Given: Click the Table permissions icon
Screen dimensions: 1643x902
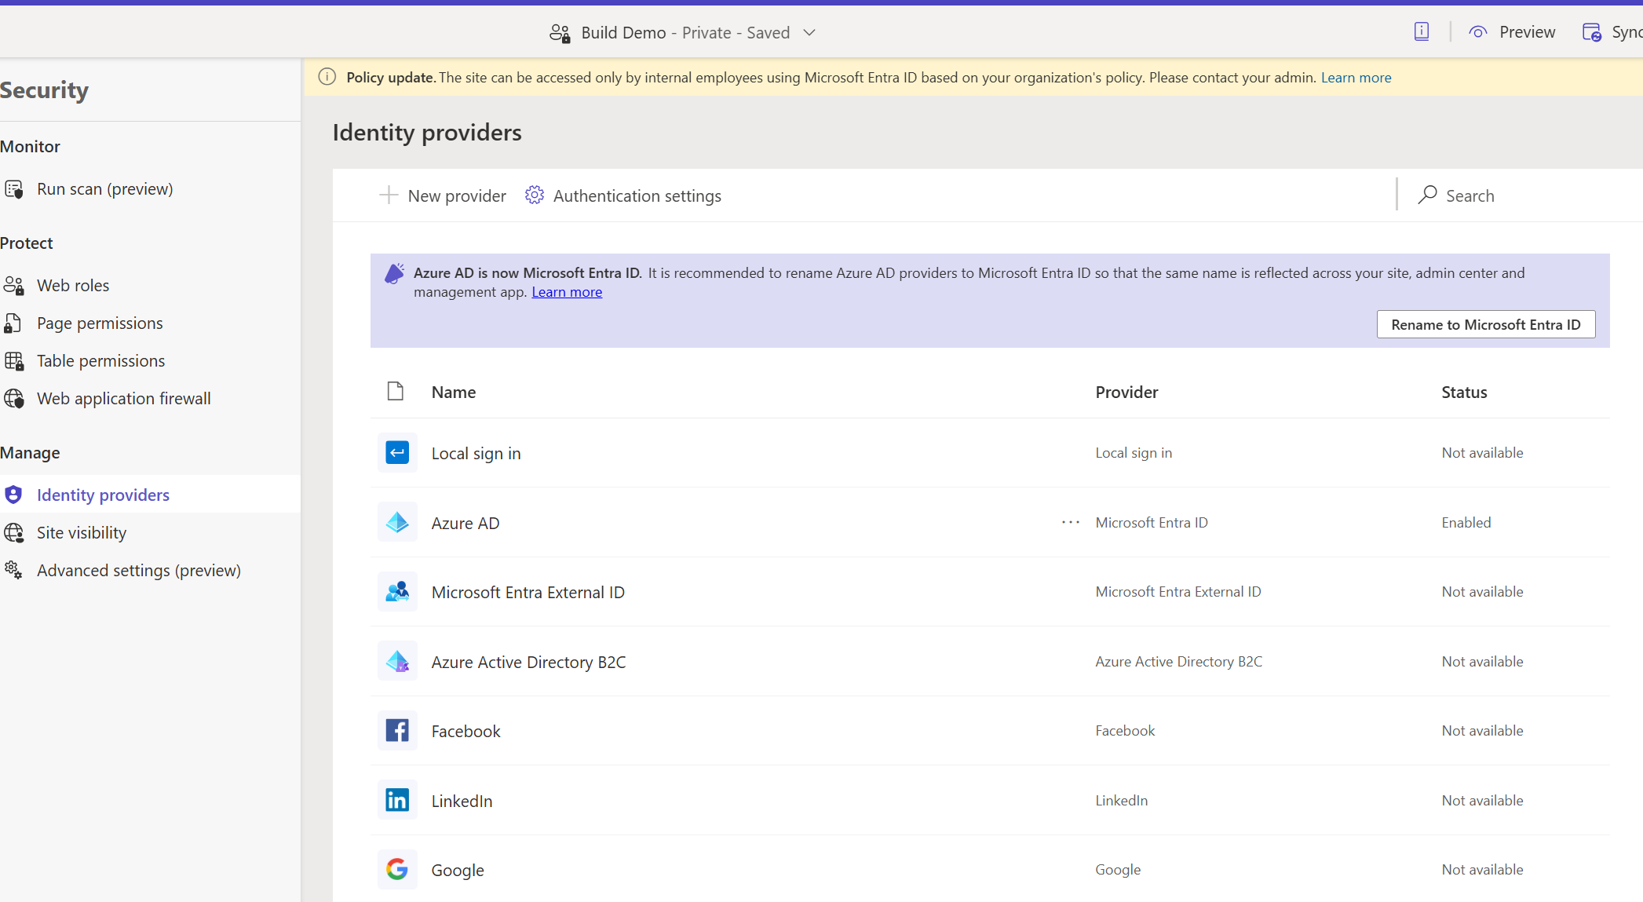Looking at the screenshot, I should click(x=14, y=361).
